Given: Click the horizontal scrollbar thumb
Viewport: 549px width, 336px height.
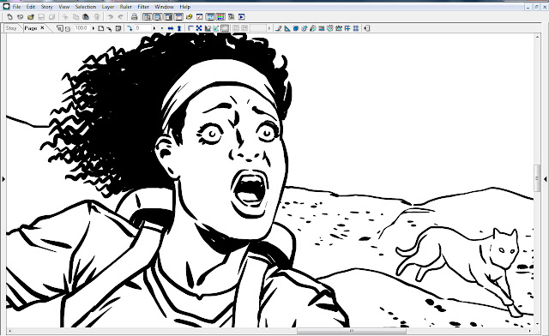Looking at the screenshot, I should (x=352, y=331).
